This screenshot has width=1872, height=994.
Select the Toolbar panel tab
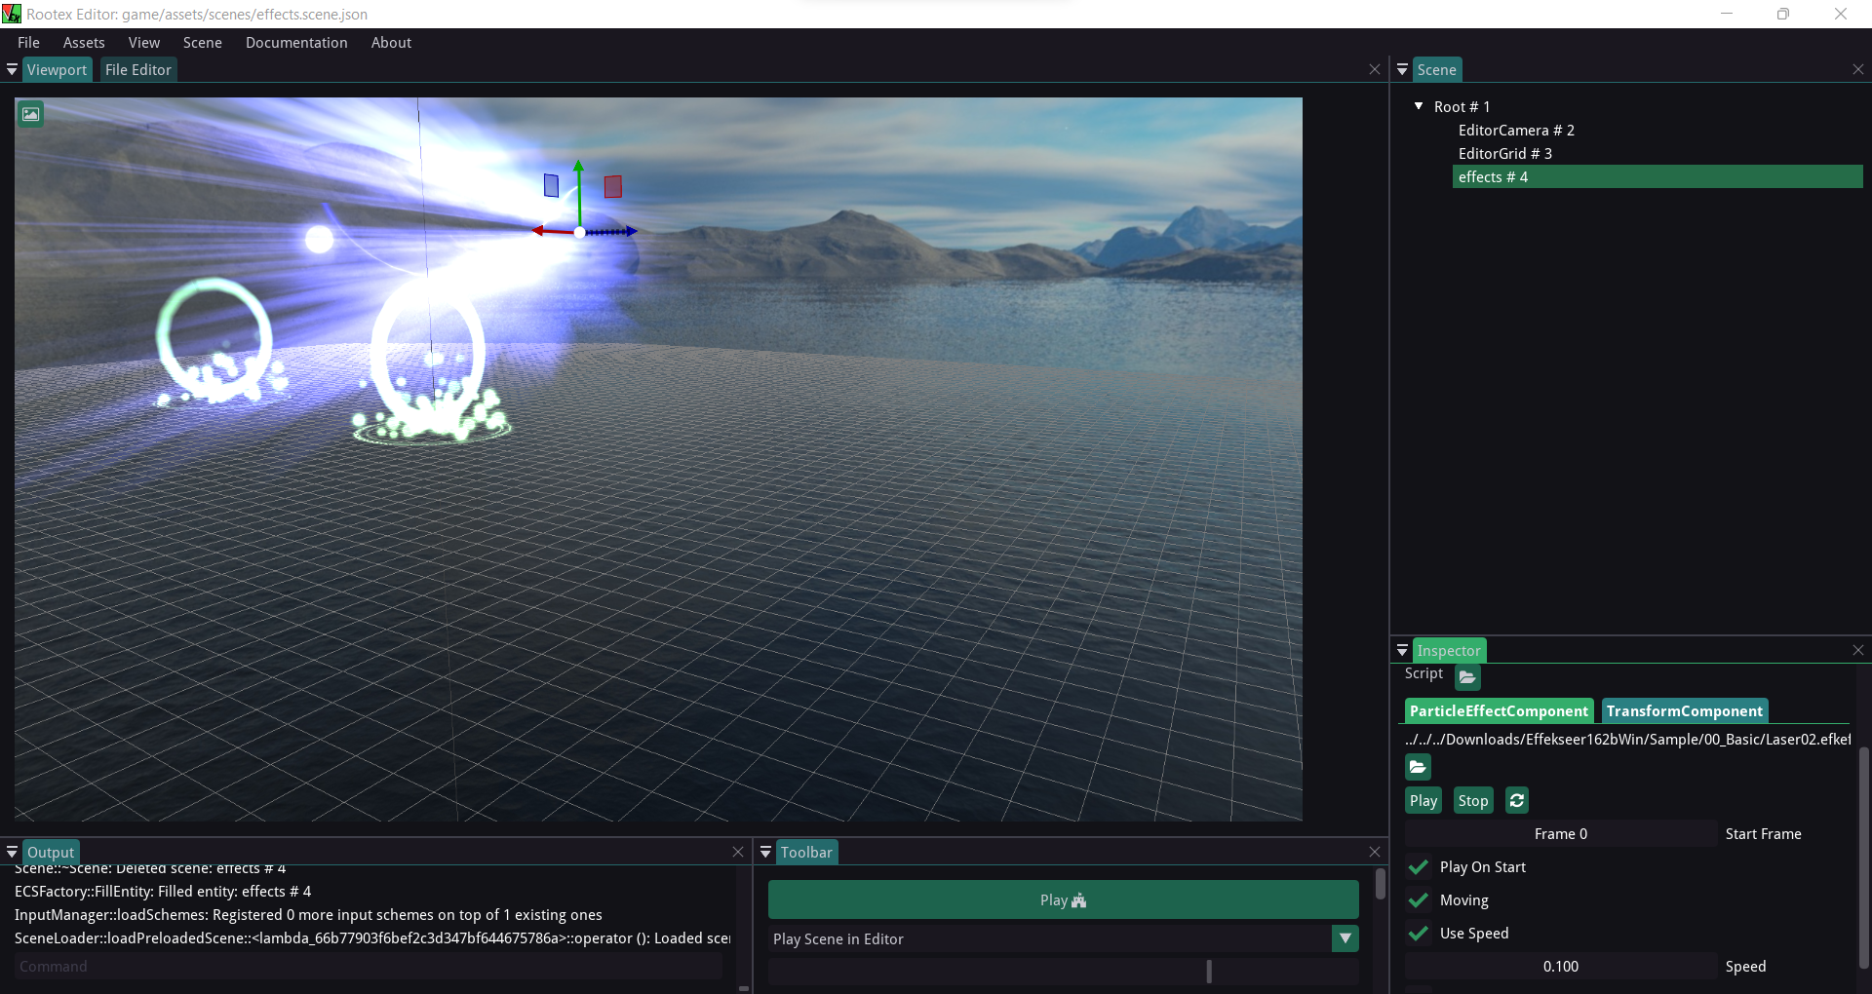[x=806, y=852]
